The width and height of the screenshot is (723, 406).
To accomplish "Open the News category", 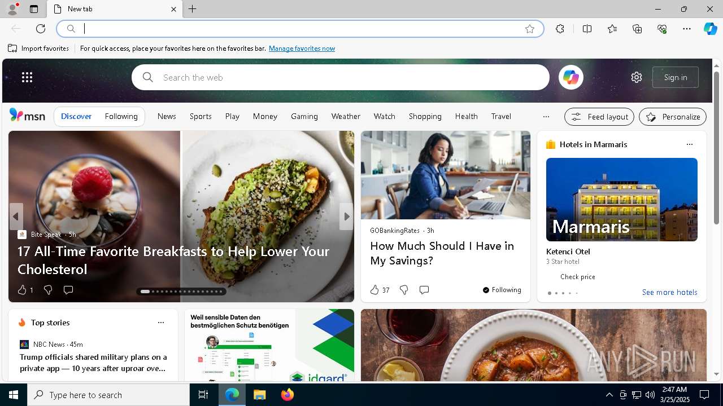I will [x=167, y=116].
